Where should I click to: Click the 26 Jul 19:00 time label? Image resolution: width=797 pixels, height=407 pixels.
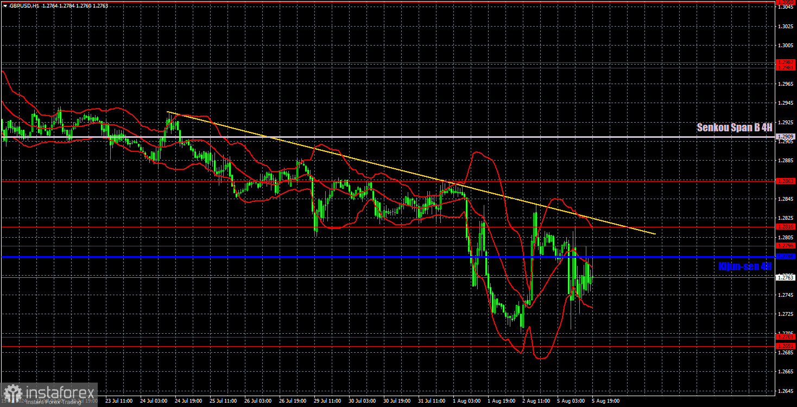tap(292, 401)
